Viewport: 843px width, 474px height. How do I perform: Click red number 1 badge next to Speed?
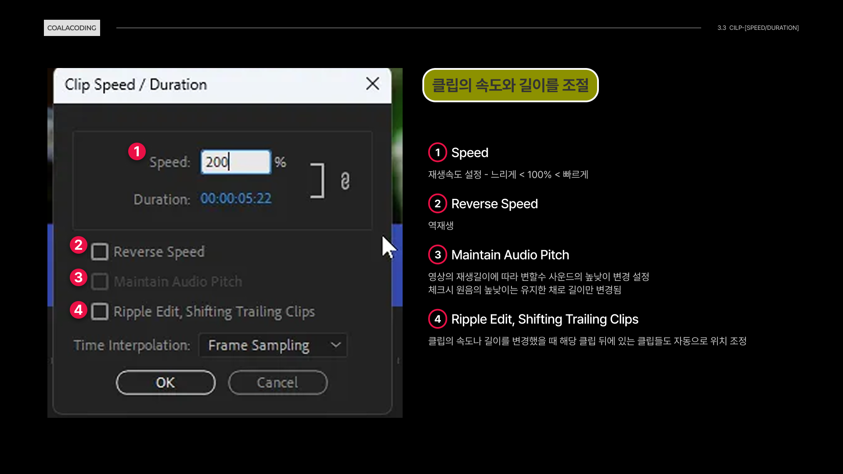tap(137, 151)
